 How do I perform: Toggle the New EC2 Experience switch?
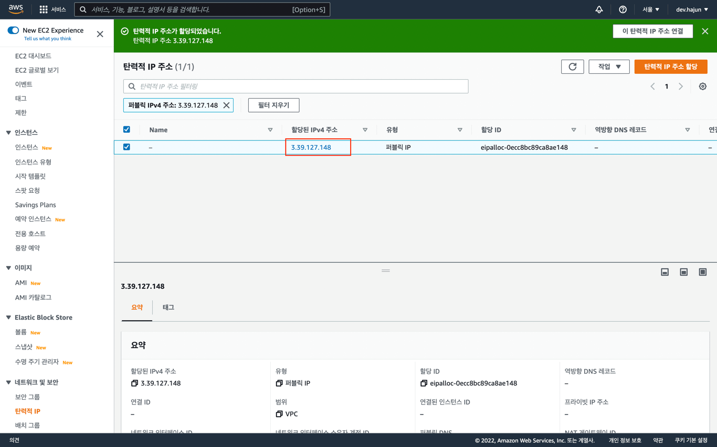coord(13,30)
